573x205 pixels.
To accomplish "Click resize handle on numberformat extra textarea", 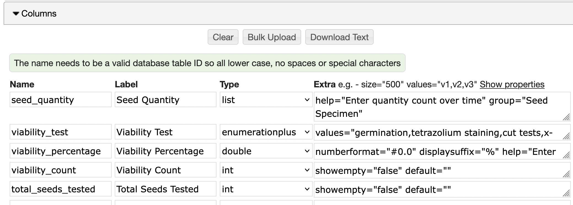I will coord(566,155).
